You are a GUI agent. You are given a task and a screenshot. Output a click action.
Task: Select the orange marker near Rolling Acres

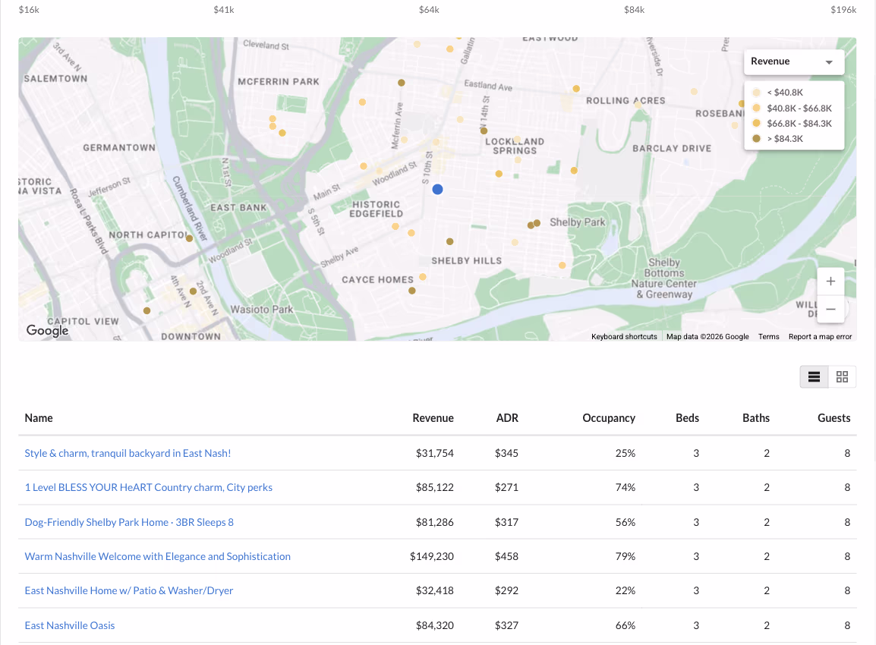576,89
